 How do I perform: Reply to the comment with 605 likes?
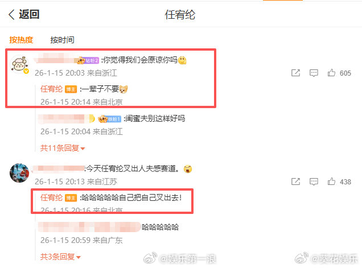click(314, 73)
